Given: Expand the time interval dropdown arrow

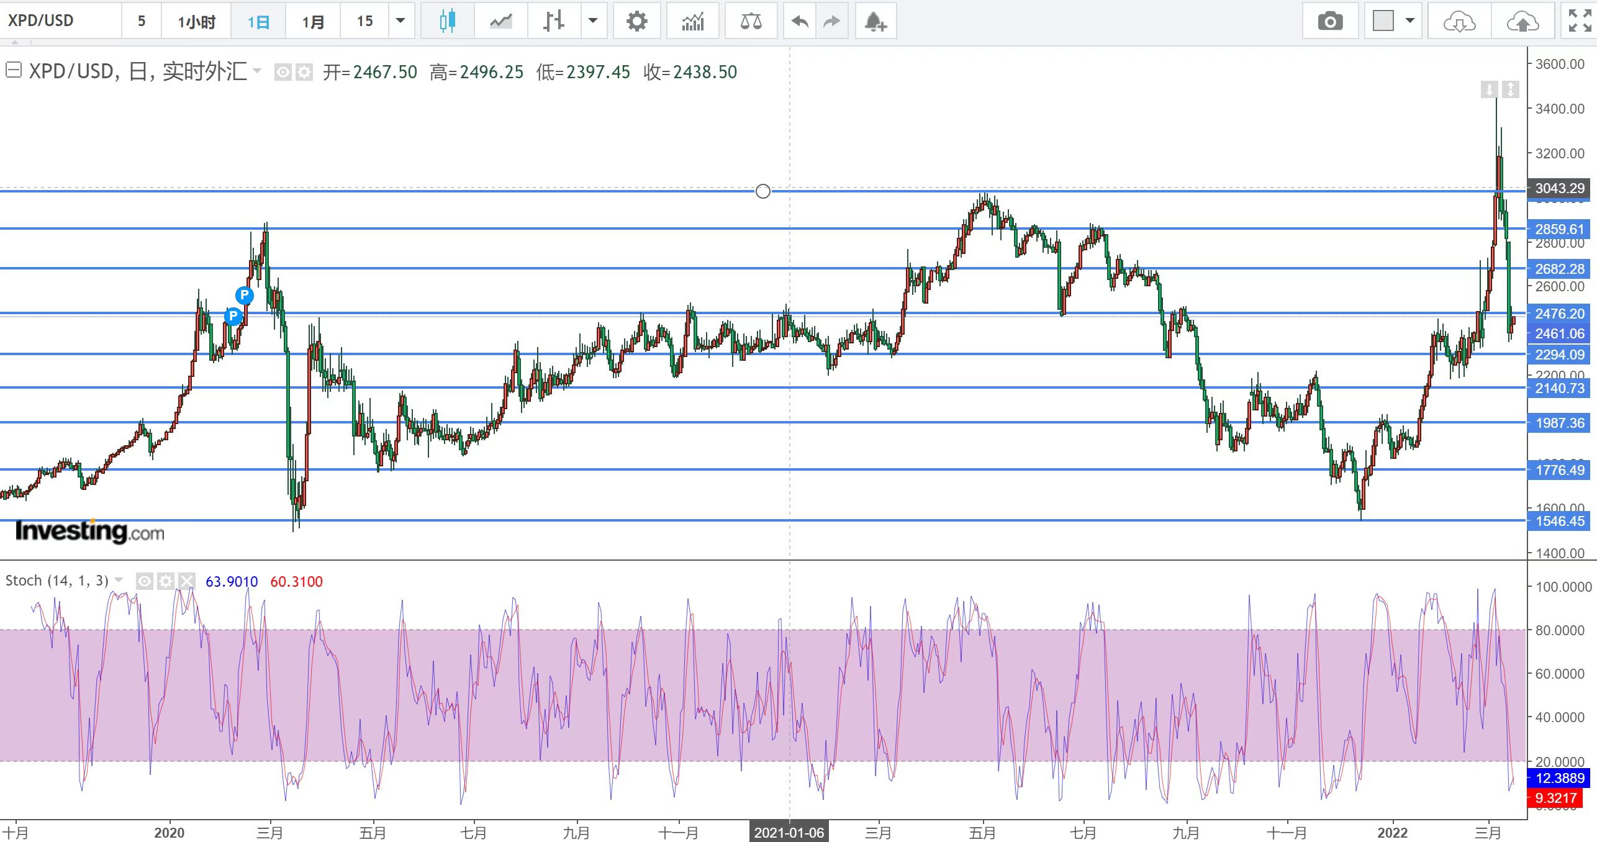Looking at the screenshot, I should click(x=400, y=21).
